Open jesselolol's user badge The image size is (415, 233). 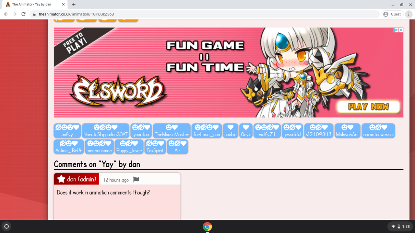292,131
